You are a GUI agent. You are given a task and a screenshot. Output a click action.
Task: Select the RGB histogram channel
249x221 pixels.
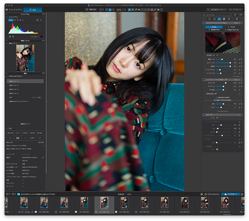coord(11,20)
